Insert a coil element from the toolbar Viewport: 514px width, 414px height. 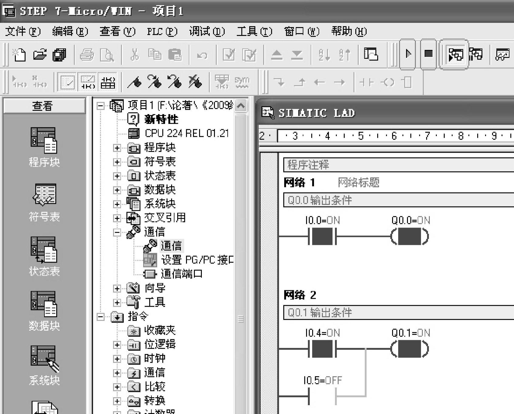[387, 82]
